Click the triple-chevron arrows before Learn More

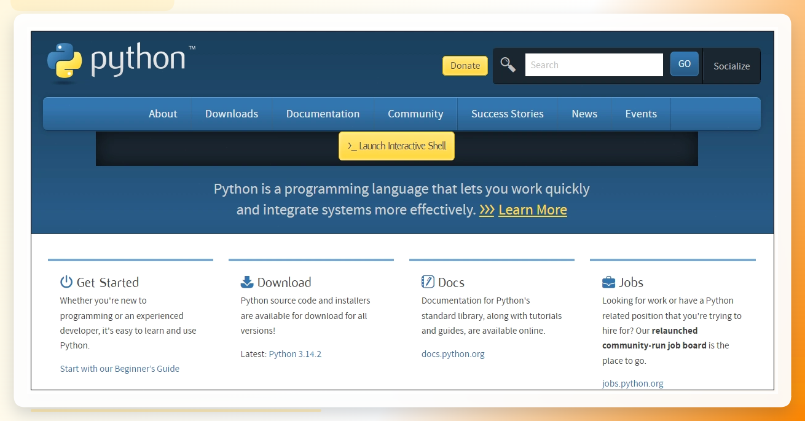click(487, 210)
